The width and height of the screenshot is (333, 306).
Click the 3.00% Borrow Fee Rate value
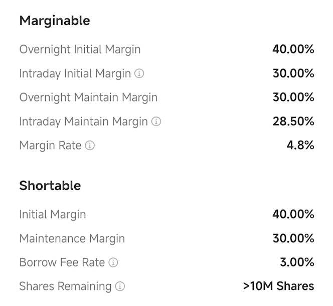[x=297, y=262]
